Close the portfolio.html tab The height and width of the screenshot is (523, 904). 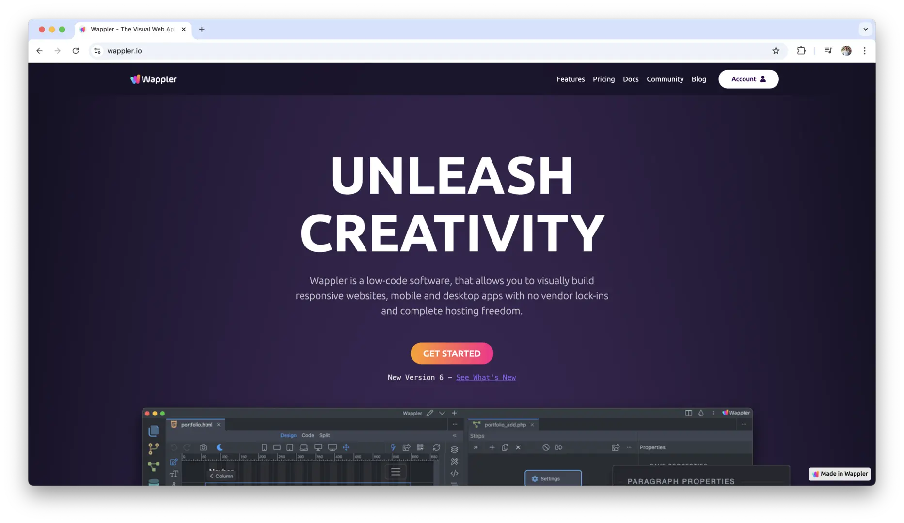[x=219, y=425]
